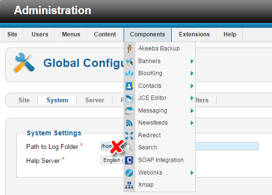The height and width of the screenshot is (195, 272).
Task: Open the Users menu
Action: (x=40, y=34)
